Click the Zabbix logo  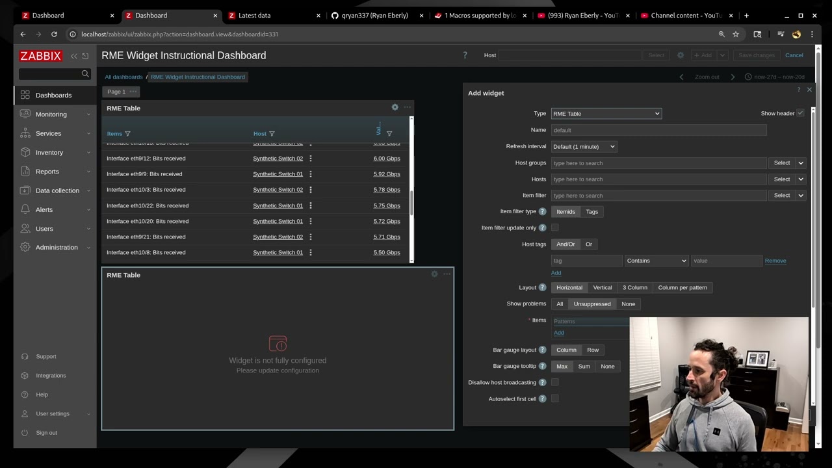click(40, 56)
